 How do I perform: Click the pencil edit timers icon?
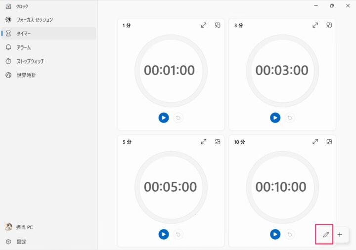point(325,235)
